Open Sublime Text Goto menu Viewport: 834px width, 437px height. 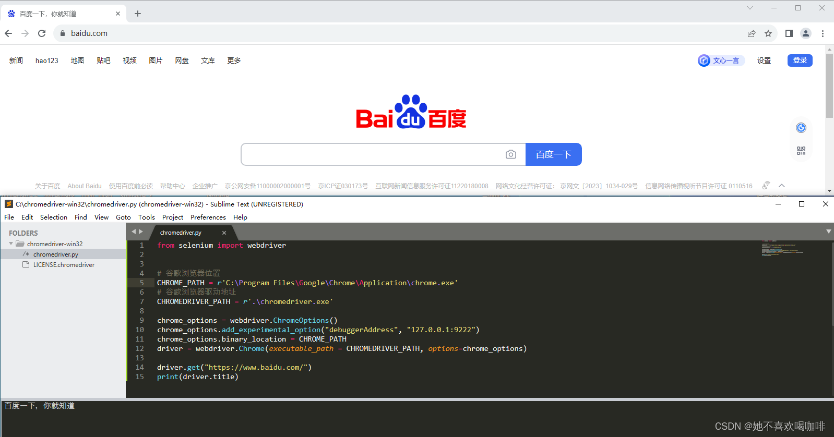pos(123,217)
